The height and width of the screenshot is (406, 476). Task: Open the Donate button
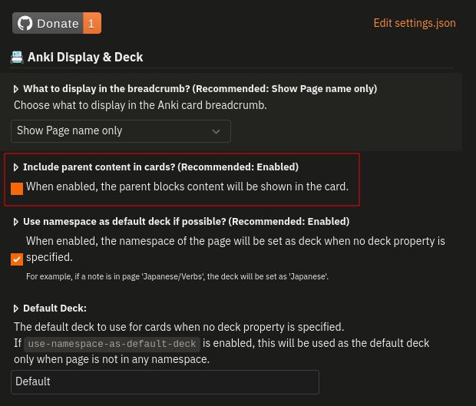click(x=57, y=23)
